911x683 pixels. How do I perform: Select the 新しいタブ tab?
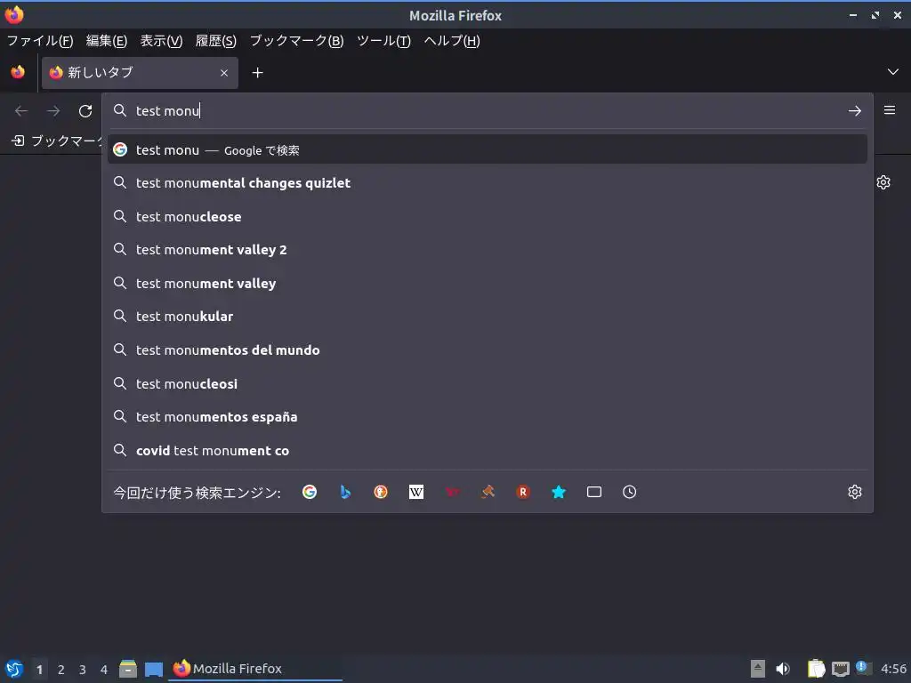click(x=140, y=73)
